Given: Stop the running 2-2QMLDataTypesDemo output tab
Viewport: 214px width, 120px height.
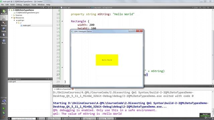Looking at the screenshot, I should tap(73, 89).
